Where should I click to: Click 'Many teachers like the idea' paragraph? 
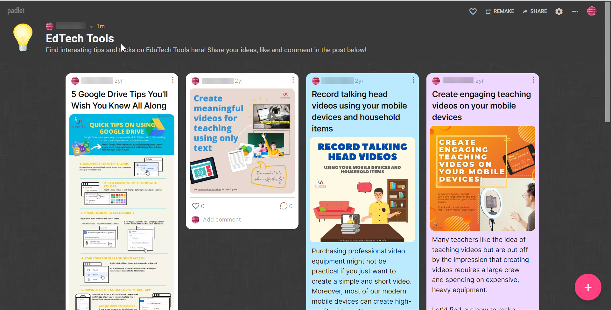pos(481,265)
